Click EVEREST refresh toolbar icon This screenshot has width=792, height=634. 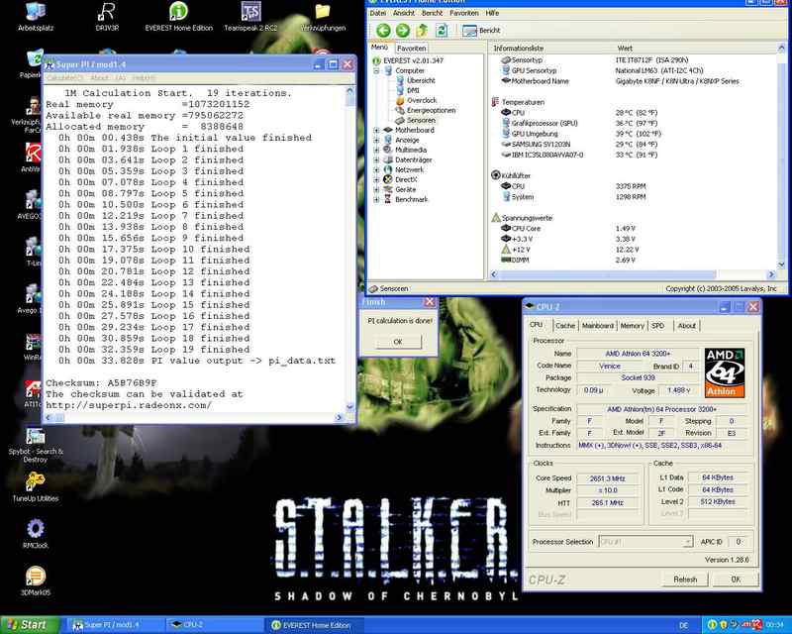[x=442, y=31]
